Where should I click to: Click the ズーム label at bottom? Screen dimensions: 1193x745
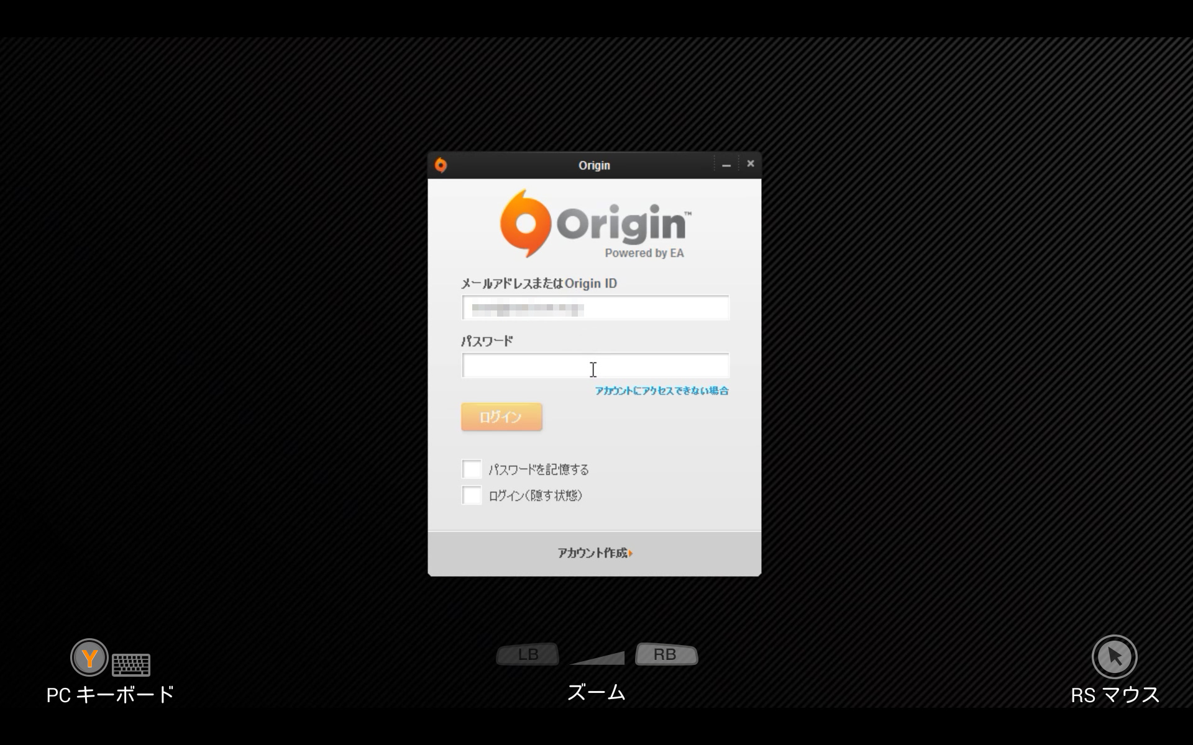point(596,692)
